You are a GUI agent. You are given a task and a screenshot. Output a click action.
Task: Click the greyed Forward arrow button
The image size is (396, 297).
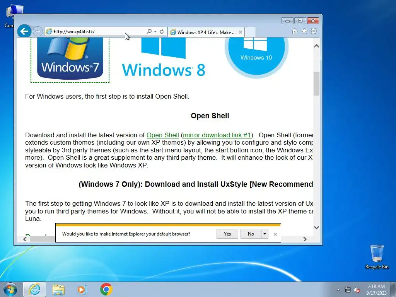tap(38, 32)
